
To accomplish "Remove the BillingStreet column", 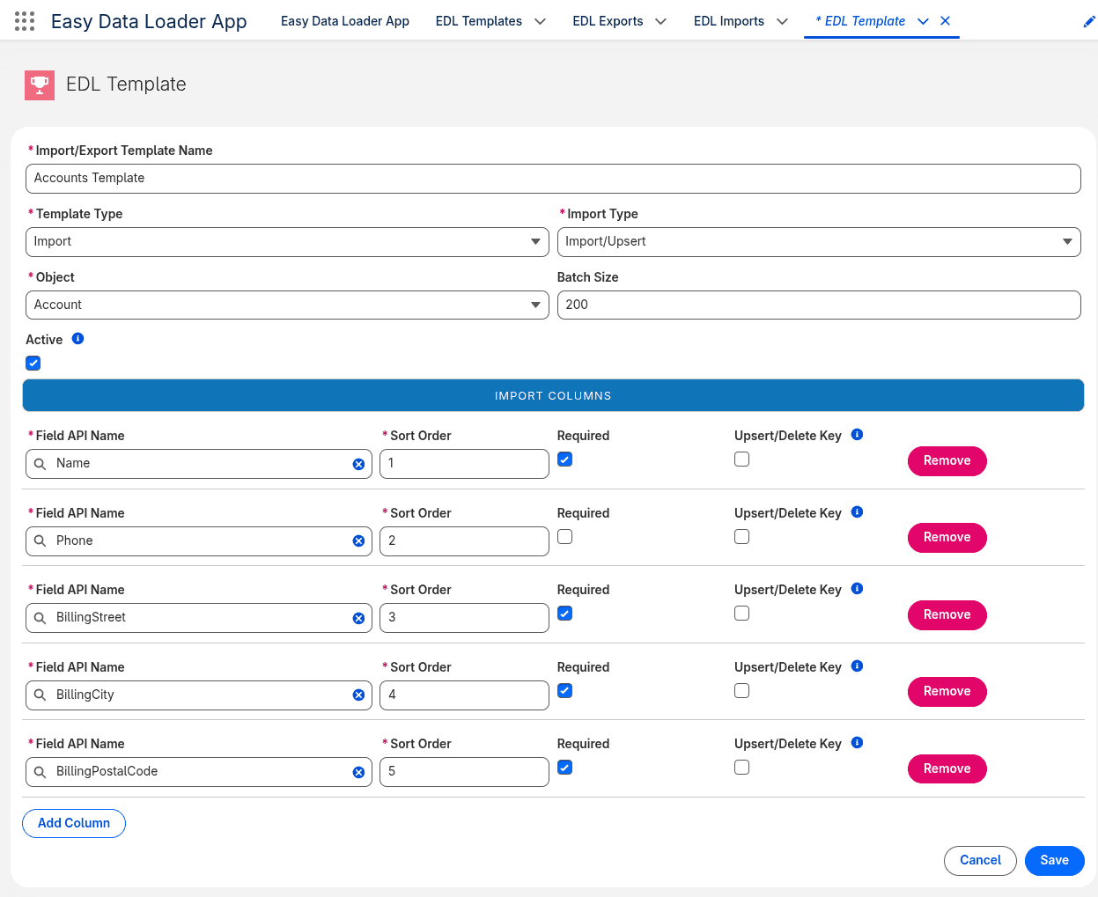I will tap(947, 615).
